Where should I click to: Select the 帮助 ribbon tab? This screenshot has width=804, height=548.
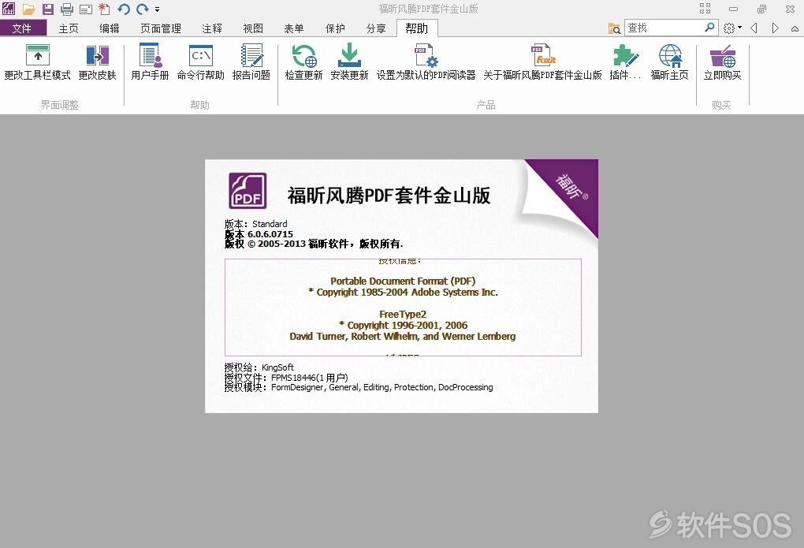coord(416,28)
